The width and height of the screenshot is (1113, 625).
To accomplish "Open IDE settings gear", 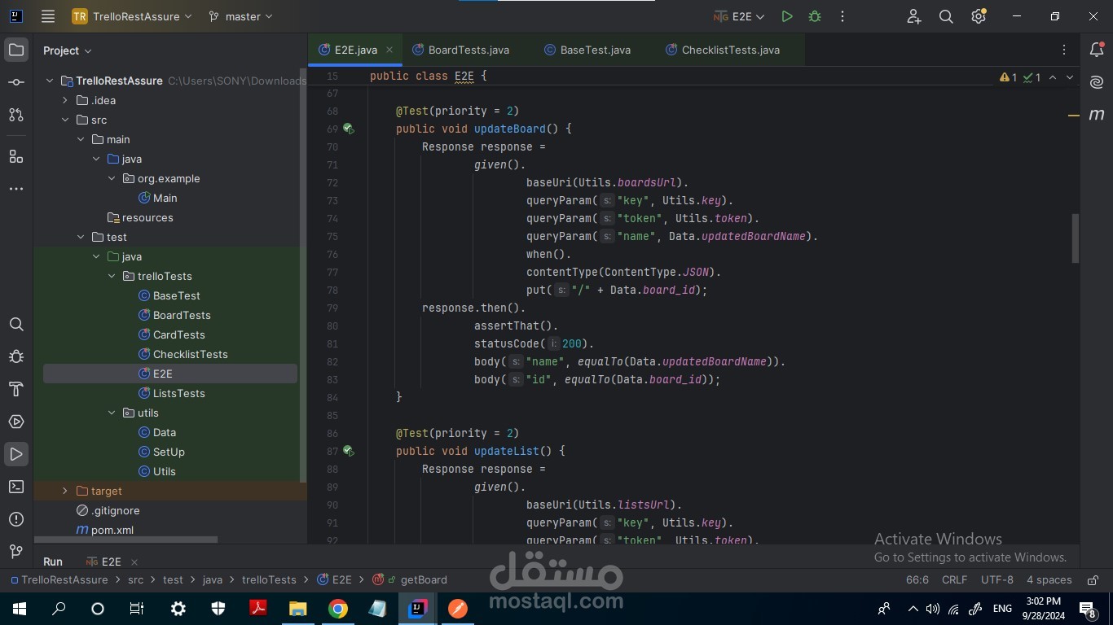I will (x=979, y=16).
